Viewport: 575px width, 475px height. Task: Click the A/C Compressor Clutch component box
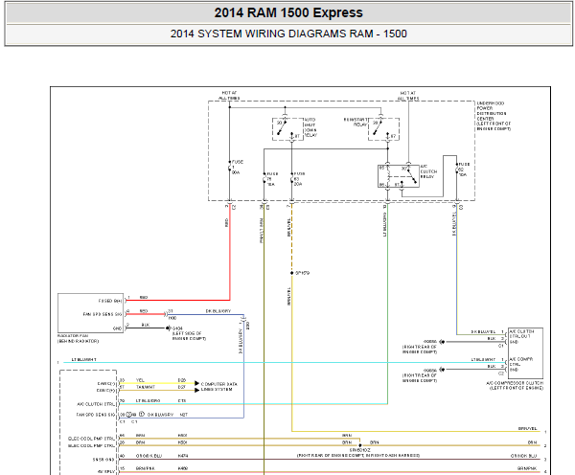(x=525, y=353)
